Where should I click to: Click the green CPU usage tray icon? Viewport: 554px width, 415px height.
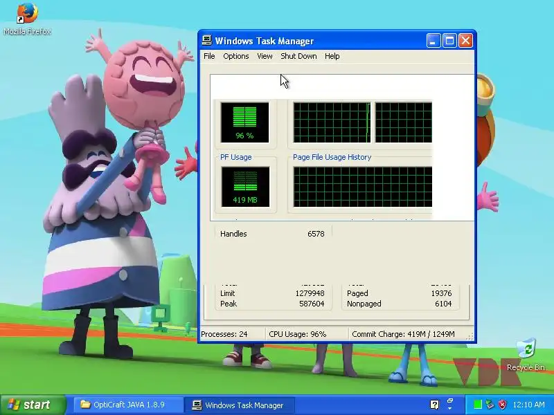tap(478, 405)
